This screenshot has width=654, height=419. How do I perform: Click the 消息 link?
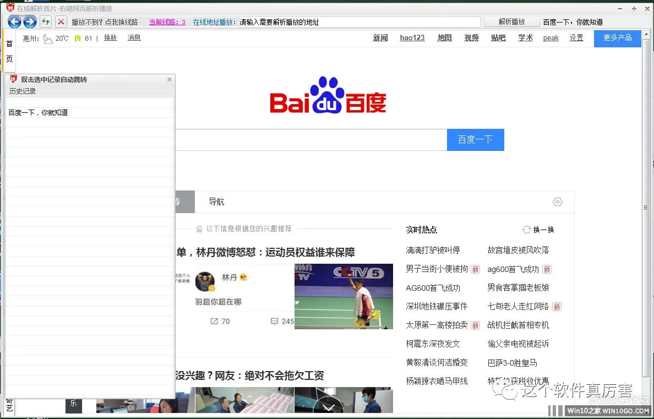tap(134, 38)
